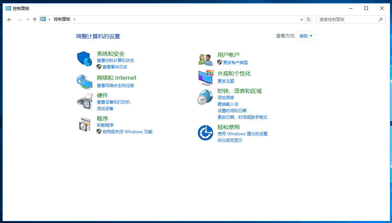This screenshot has height=223, width=392.
Task: Expand chevron after 控制面板 in breadcrumb
Action: (74, 20)
